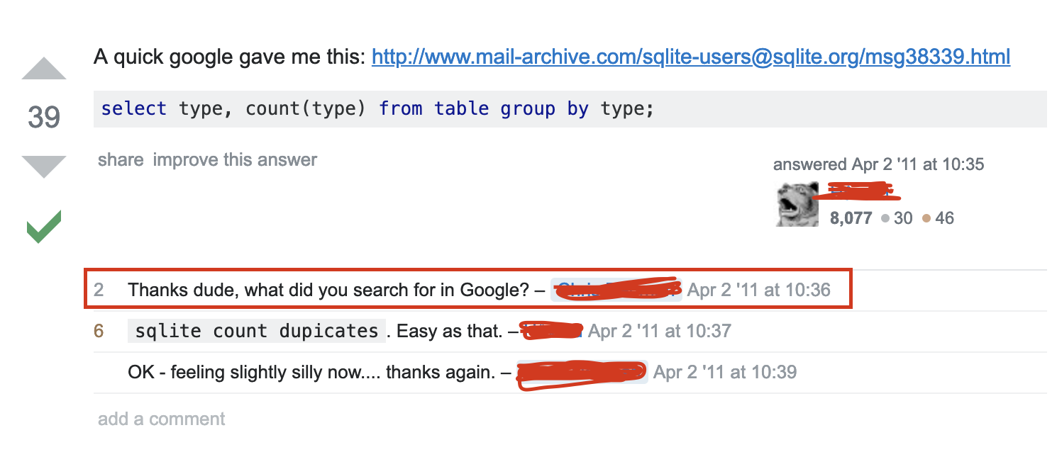Image resolution: width=1057 pixels, height=452 pixels.
Task: Click the Apr 2 '11 at 10:36 comment timestamp
Action: click(x=759, y=290)
